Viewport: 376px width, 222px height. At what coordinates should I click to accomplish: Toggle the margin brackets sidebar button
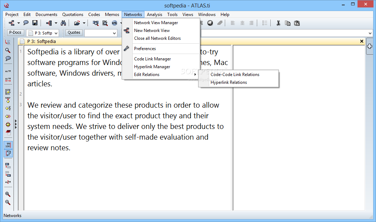(x=8, y=153)
